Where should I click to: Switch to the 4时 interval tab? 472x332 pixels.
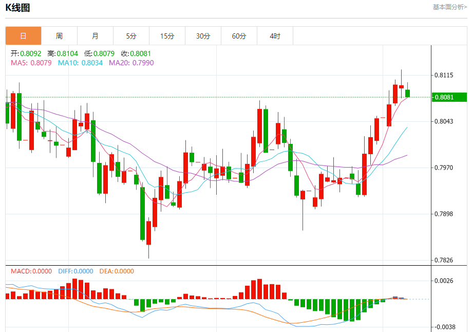(x=275, y=36)
